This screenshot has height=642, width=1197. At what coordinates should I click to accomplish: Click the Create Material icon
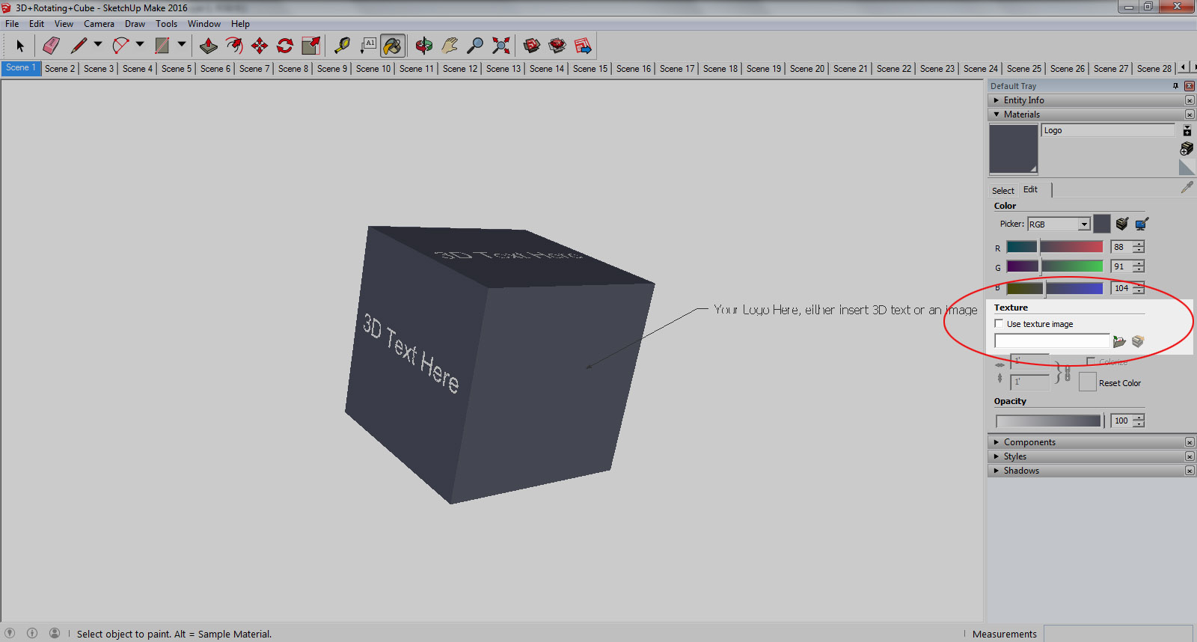click(1187, 149)
